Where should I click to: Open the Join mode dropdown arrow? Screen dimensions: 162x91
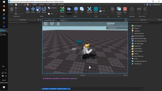tap(56, 14)
